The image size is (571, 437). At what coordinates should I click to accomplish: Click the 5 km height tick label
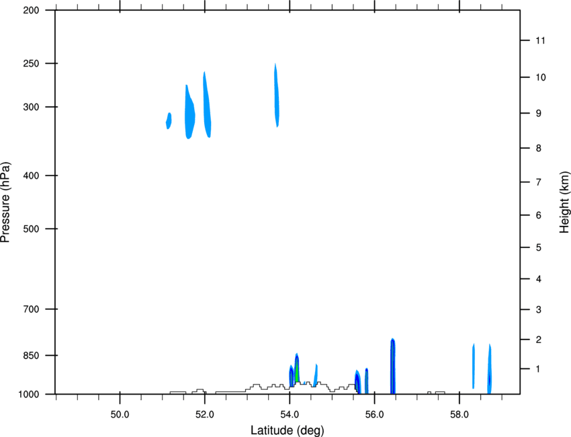(x=539, y=248)
